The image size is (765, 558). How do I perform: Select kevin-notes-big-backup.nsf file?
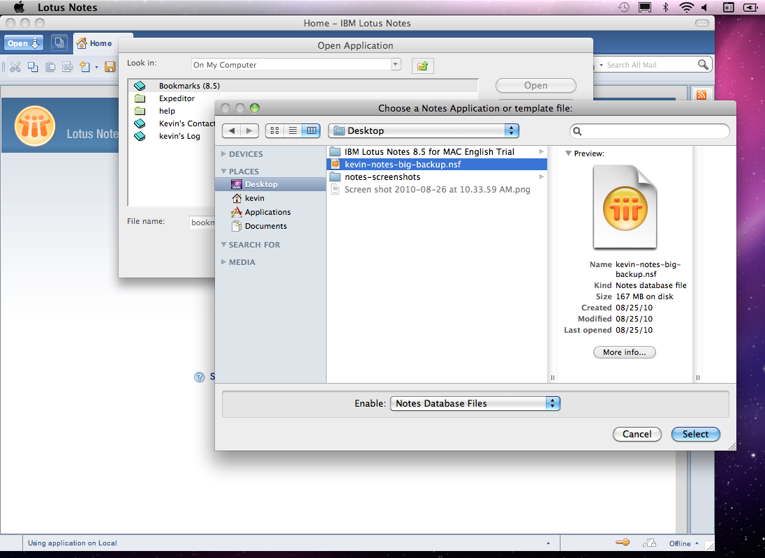coord(437,165)
